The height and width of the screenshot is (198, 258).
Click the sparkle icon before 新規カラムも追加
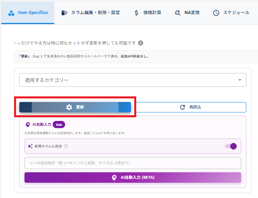pos(30,146)
